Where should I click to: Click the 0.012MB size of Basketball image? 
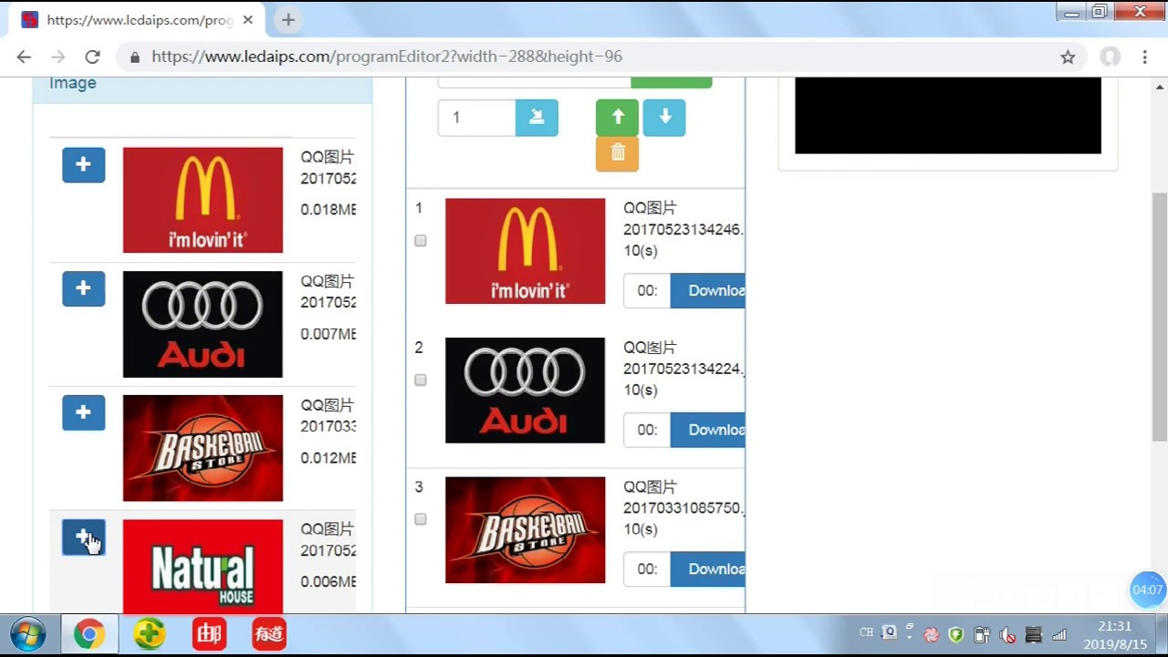[x=328, y=458]
